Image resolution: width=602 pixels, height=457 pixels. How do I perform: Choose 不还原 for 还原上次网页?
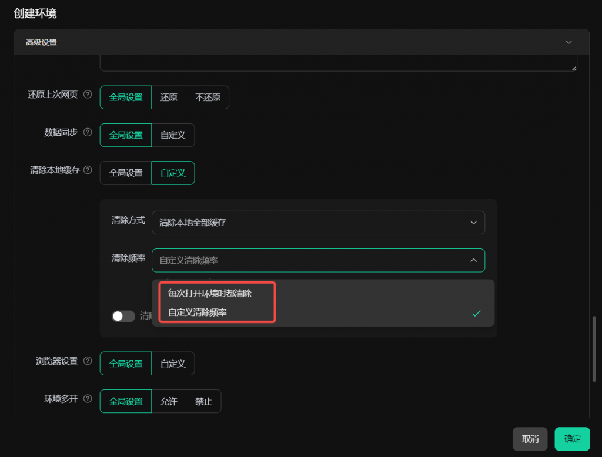(207, 98)
